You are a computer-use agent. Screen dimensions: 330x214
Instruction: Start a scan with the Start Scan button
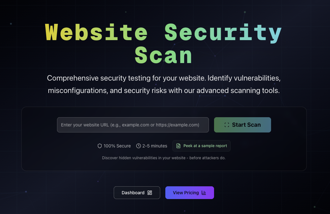(x=242, y=125)
